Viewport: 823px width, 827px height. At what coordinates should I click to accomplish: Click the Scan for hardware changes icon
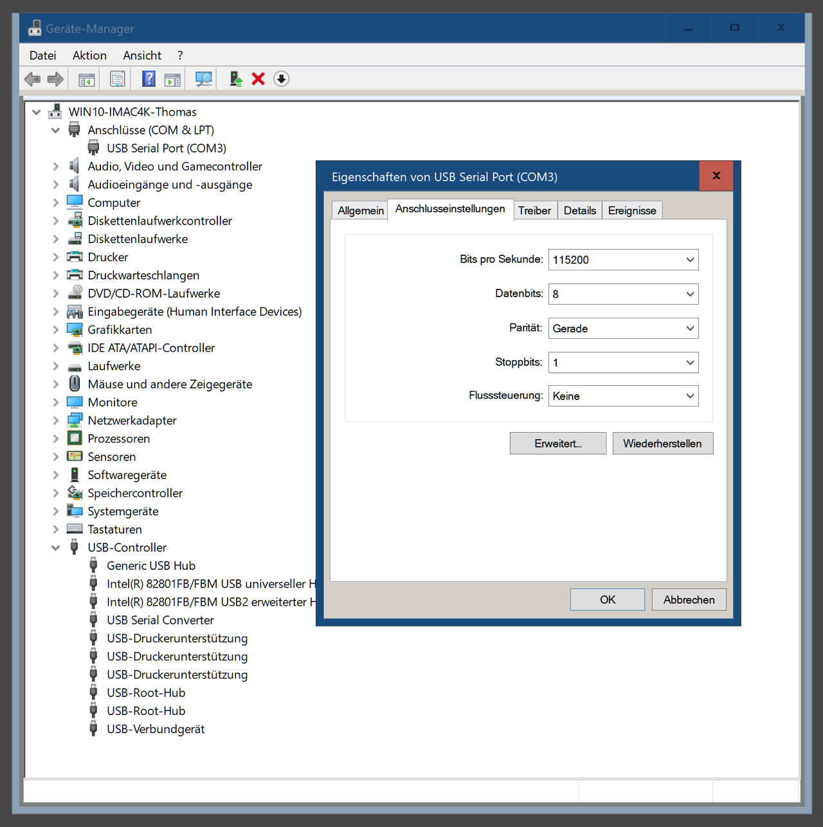click(201, 78)
